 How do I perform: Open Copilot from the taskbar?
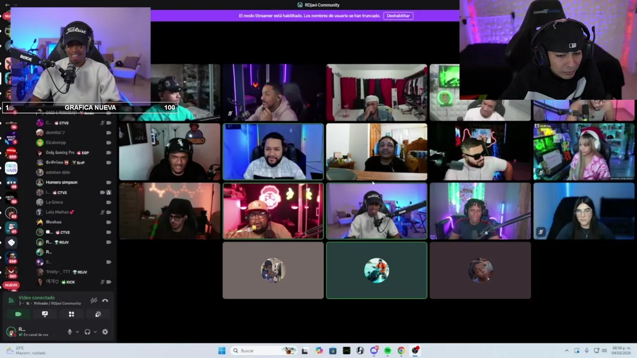tap(319, 351)
